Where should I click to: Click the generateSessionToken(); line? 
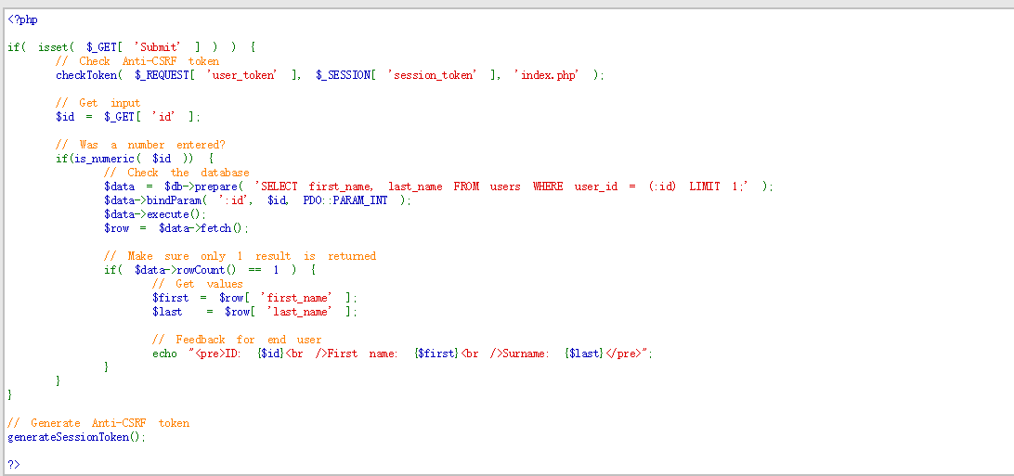coord(77,437)
